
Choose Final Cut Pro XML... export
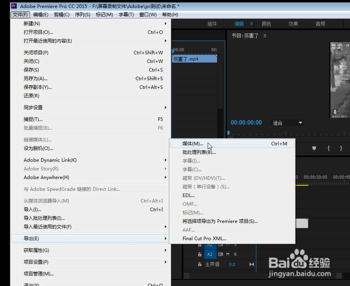232,238
